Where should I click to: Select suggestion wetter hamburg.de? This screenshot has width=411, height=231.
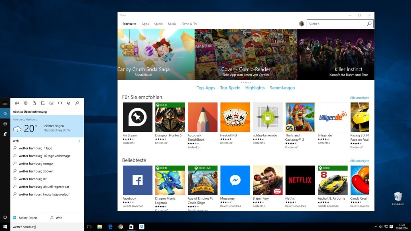pyautogui.click(x=47, y=179)
